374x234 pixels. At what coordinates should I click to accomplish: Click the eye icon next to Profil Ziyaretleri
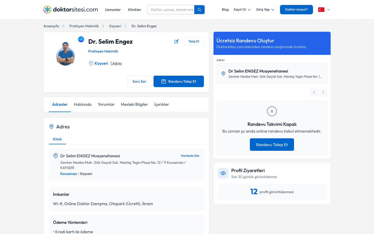223,173
